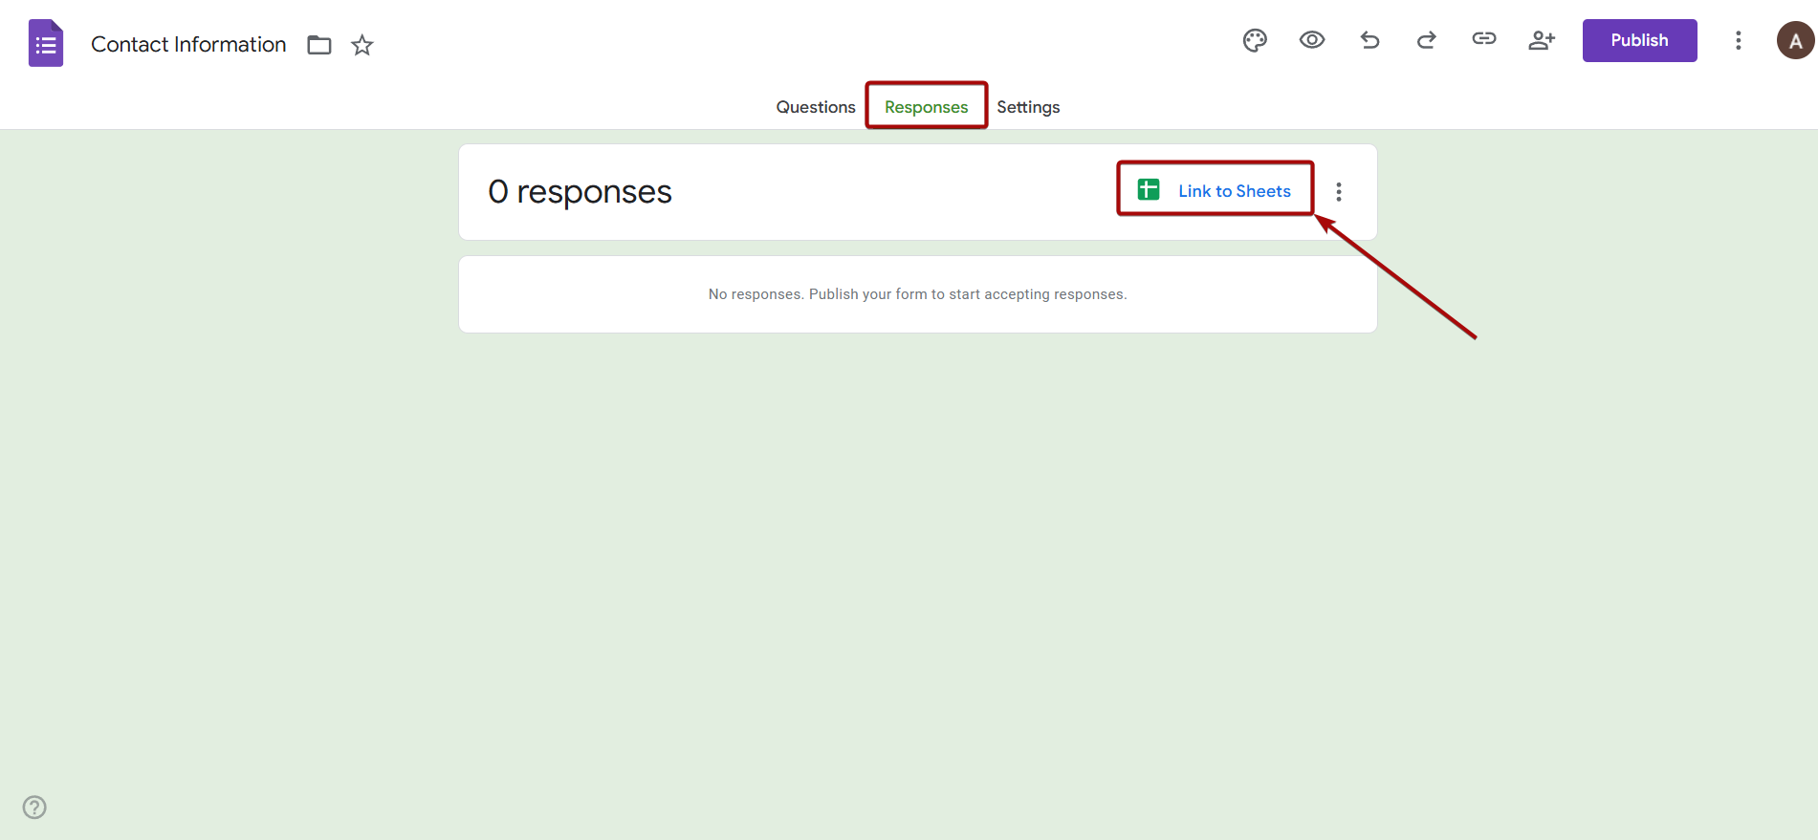Open the help question mark icon

(34, 808)
